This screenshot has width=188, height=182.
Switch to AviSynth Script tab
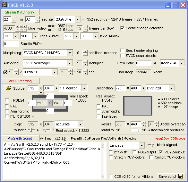click(20, 138)
